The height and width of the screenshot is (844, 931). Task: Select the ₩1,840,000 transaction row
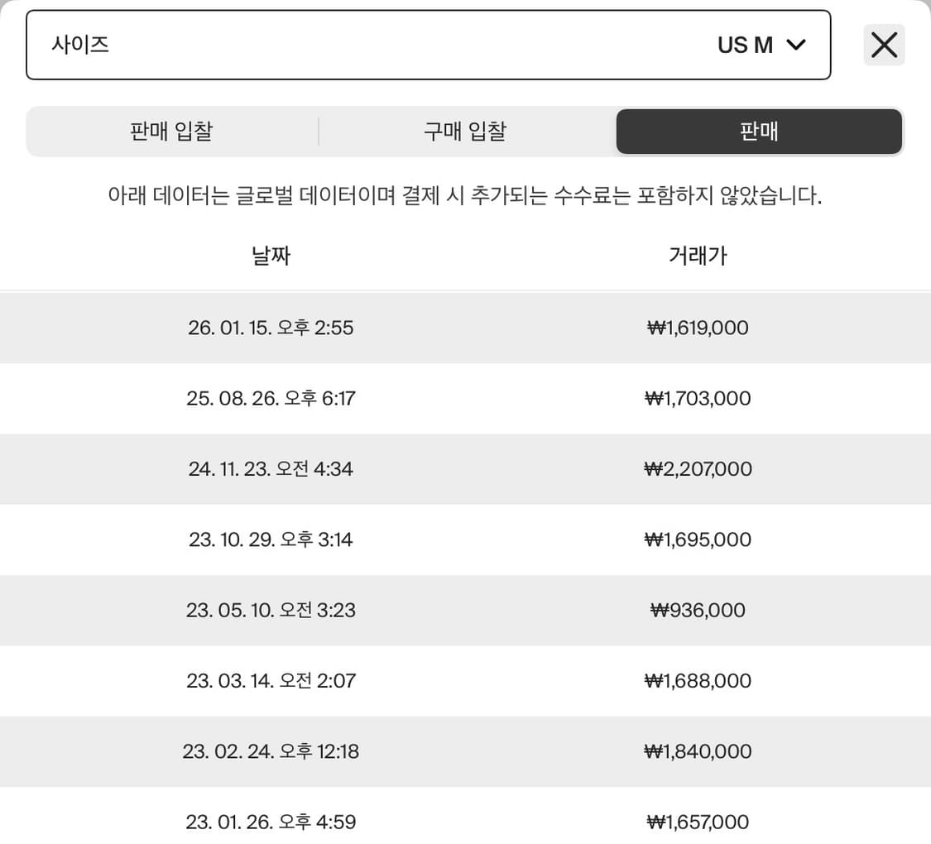[698, 751]
